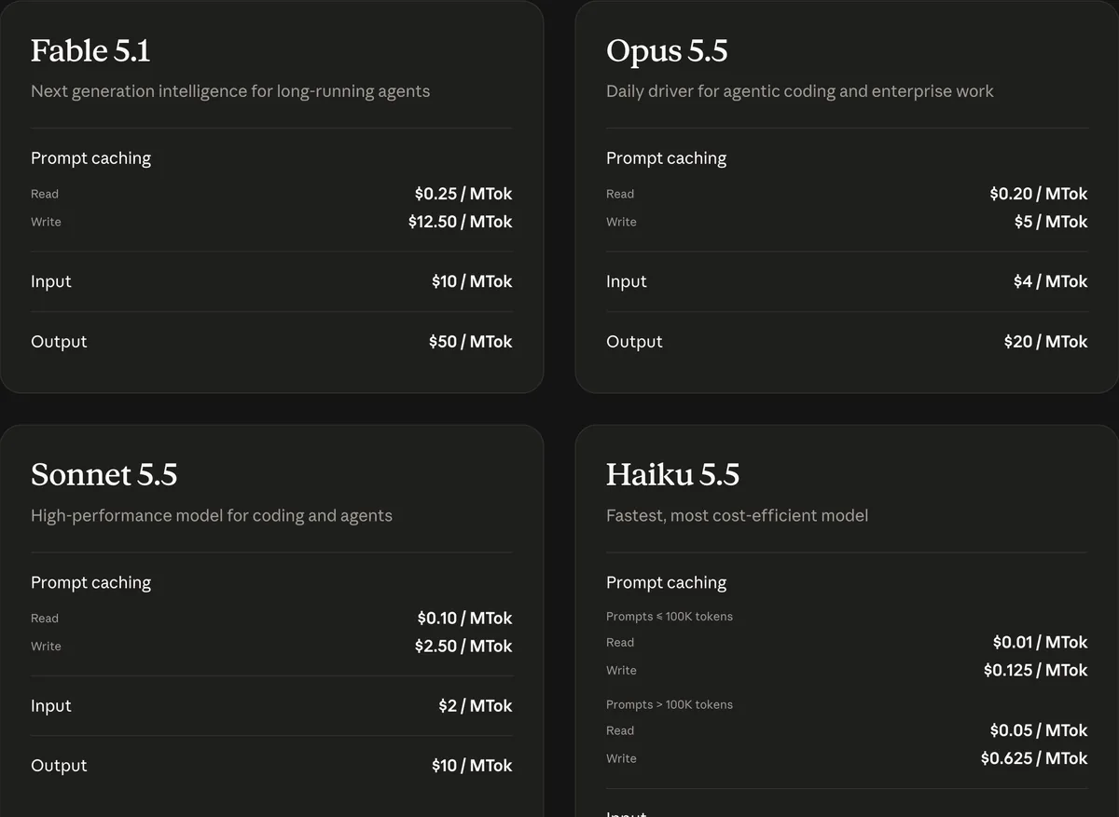Click the 'Prompts > 100K tokens' tier label
Image resolution: width=1119 pixels, height=817 pixels.
coord(670,705)
